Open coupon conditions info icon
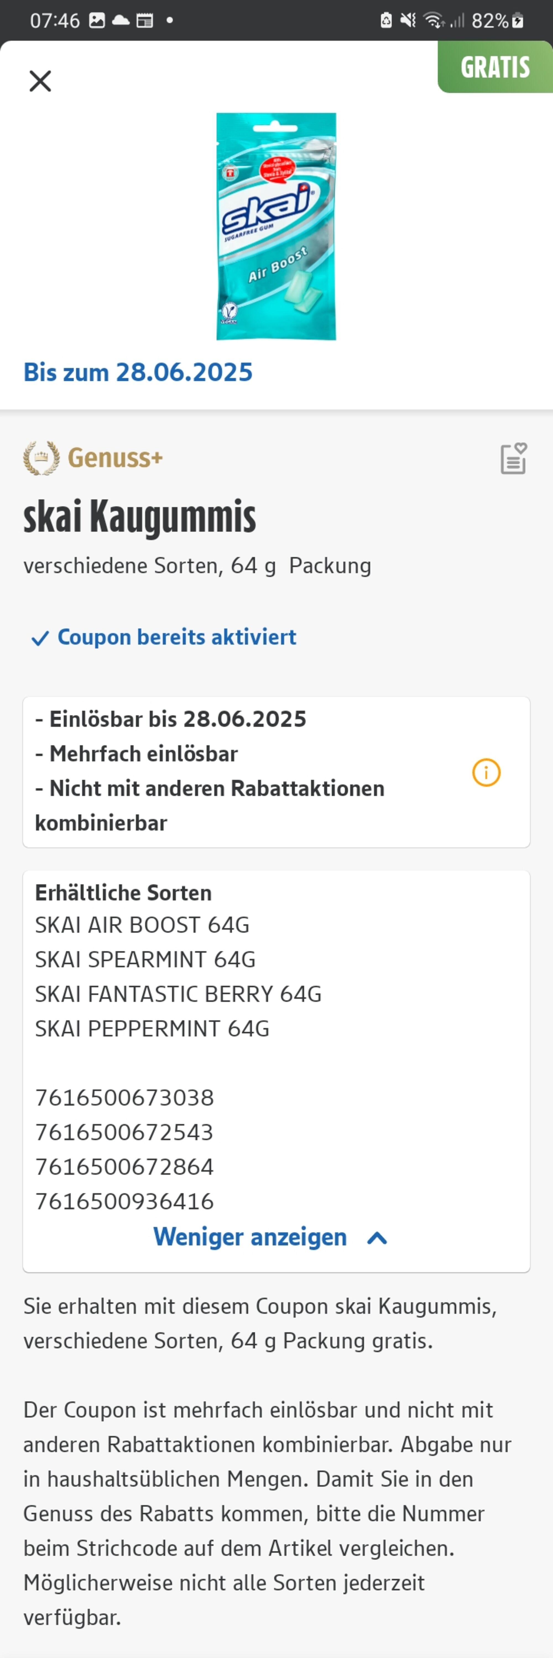The image size is (553, 1658). pyautogui.click(x=486, y=772)
